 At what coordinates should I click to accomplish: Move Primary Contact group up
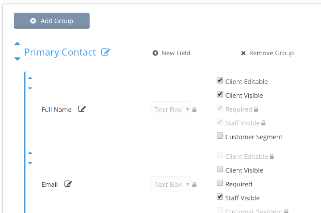tap(17, 44)
